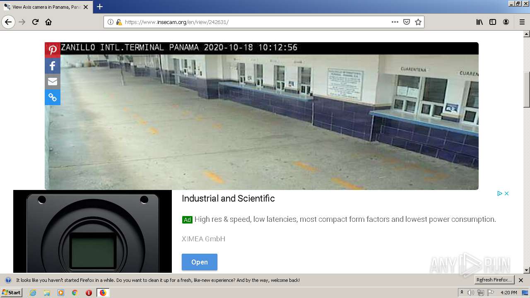Open the Action Center flag icon
This screenshot has width=530, height=298.
point(491,293)
